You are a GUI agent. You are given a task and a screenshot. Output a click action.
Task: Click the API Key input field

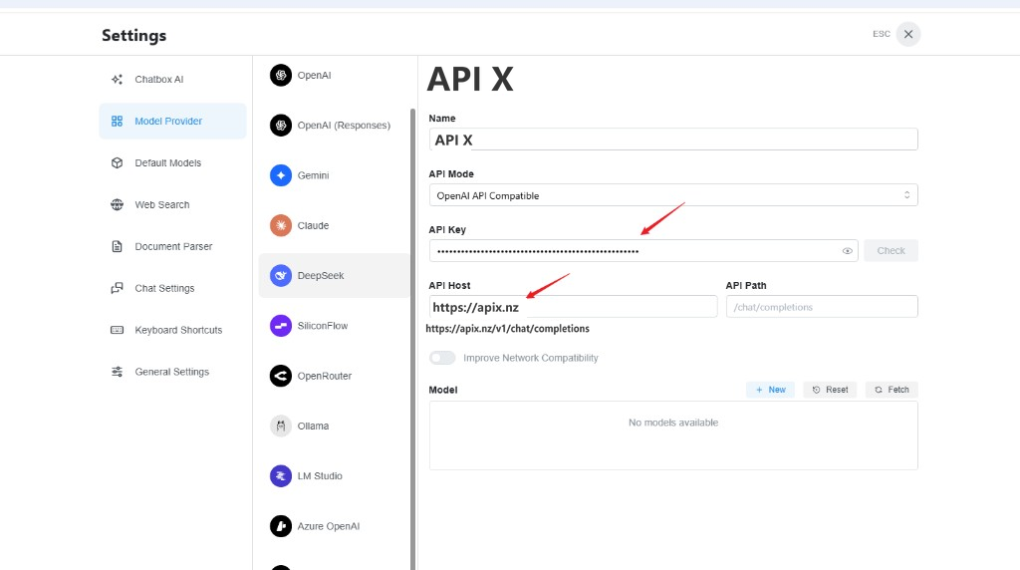[643, 250]
